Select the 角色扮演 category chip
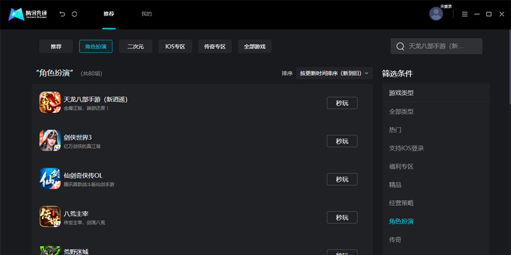Viewport: 511px width, 255px height. coord(96,47)
